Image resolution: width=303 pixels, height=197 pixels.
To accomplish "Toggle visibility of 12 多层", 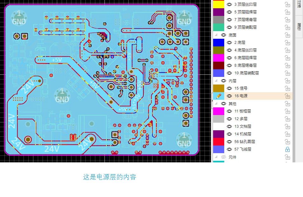I will pyautogui.click(x=229, y=119).
